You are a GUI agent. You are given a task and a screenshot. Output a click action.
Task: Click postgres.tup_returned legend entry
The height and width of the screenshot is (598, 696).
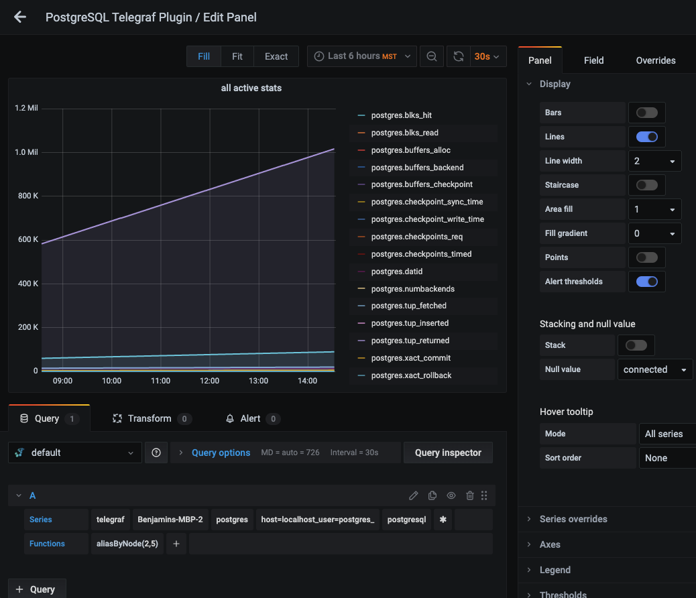pos(410,341)
